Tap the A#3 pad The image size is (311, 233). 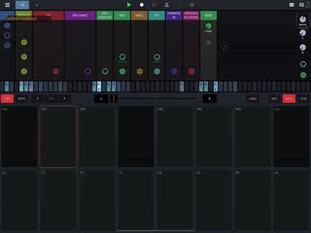click(x=253, y=137)
